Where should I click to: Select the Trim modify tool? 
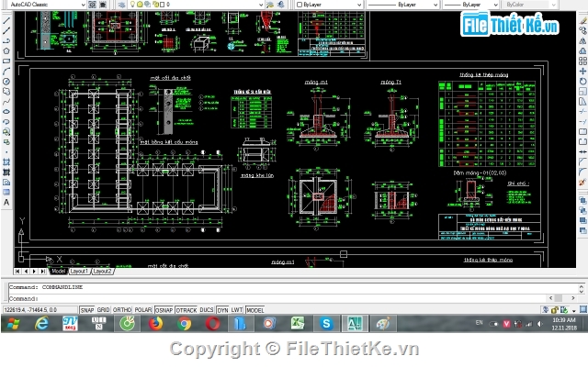(582, 112)
